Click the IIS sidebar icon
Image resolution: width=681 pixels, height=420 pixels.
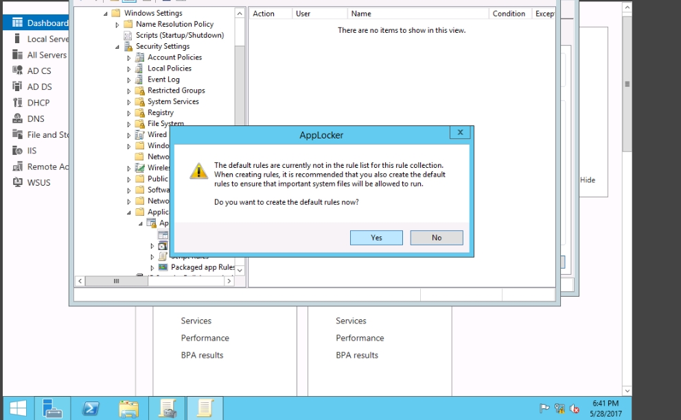(17, 151)
